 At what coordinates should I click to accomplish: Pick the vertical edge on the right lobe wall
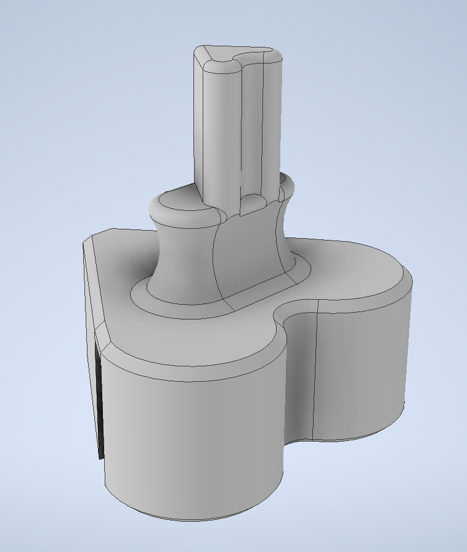pyautogui.click(x=315, y=370)
